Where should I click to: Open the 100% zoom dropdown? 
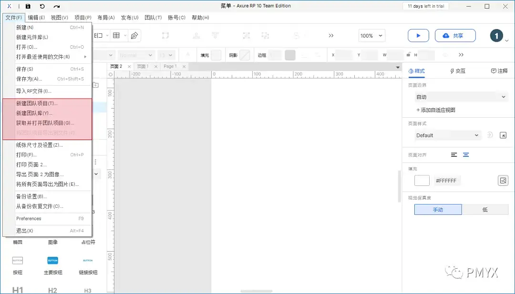[371, 35]
